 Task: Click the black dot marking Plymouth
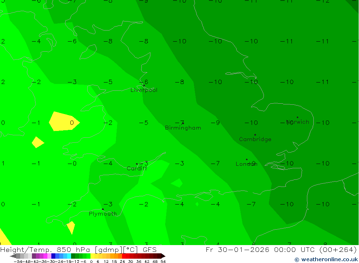pos(103,209)
